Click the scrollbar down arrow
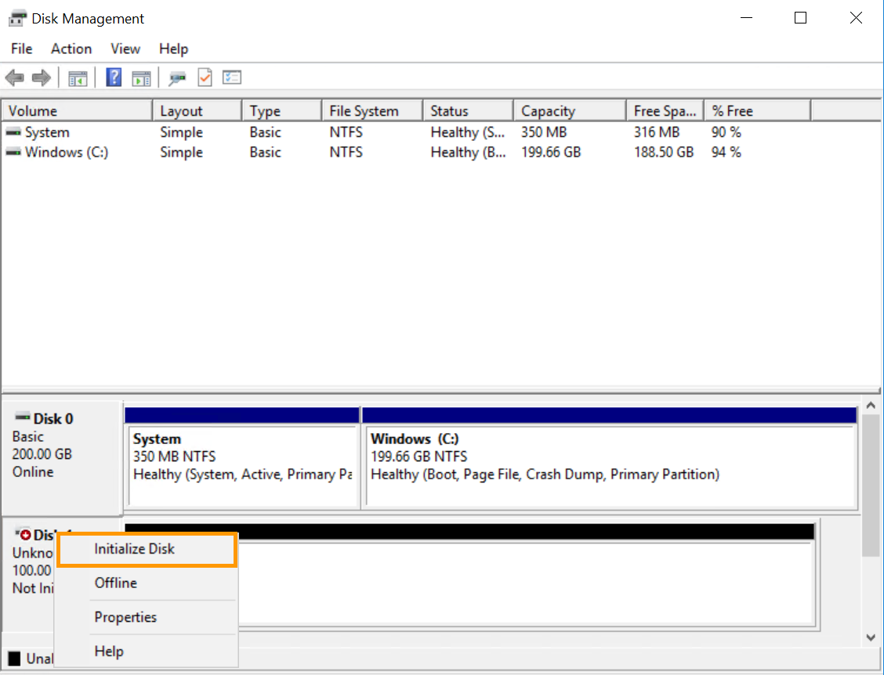 (x=871, y=637)
